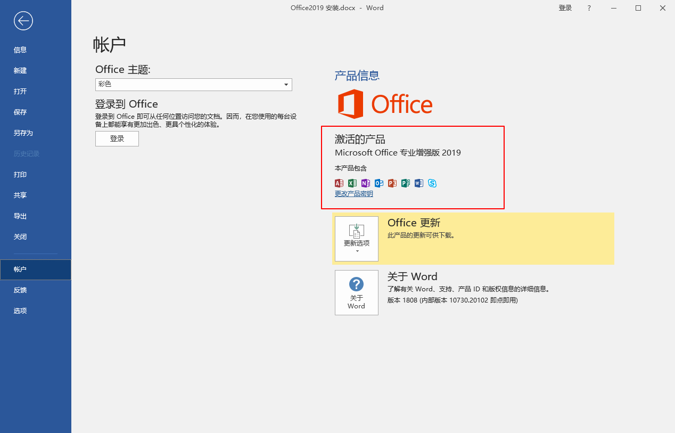Click the text 此产品的更新可供下载。

(x=421, y=235)
